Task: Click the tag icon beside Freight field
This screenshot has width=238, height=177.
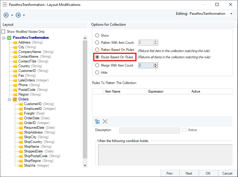Action: [20, 113]
